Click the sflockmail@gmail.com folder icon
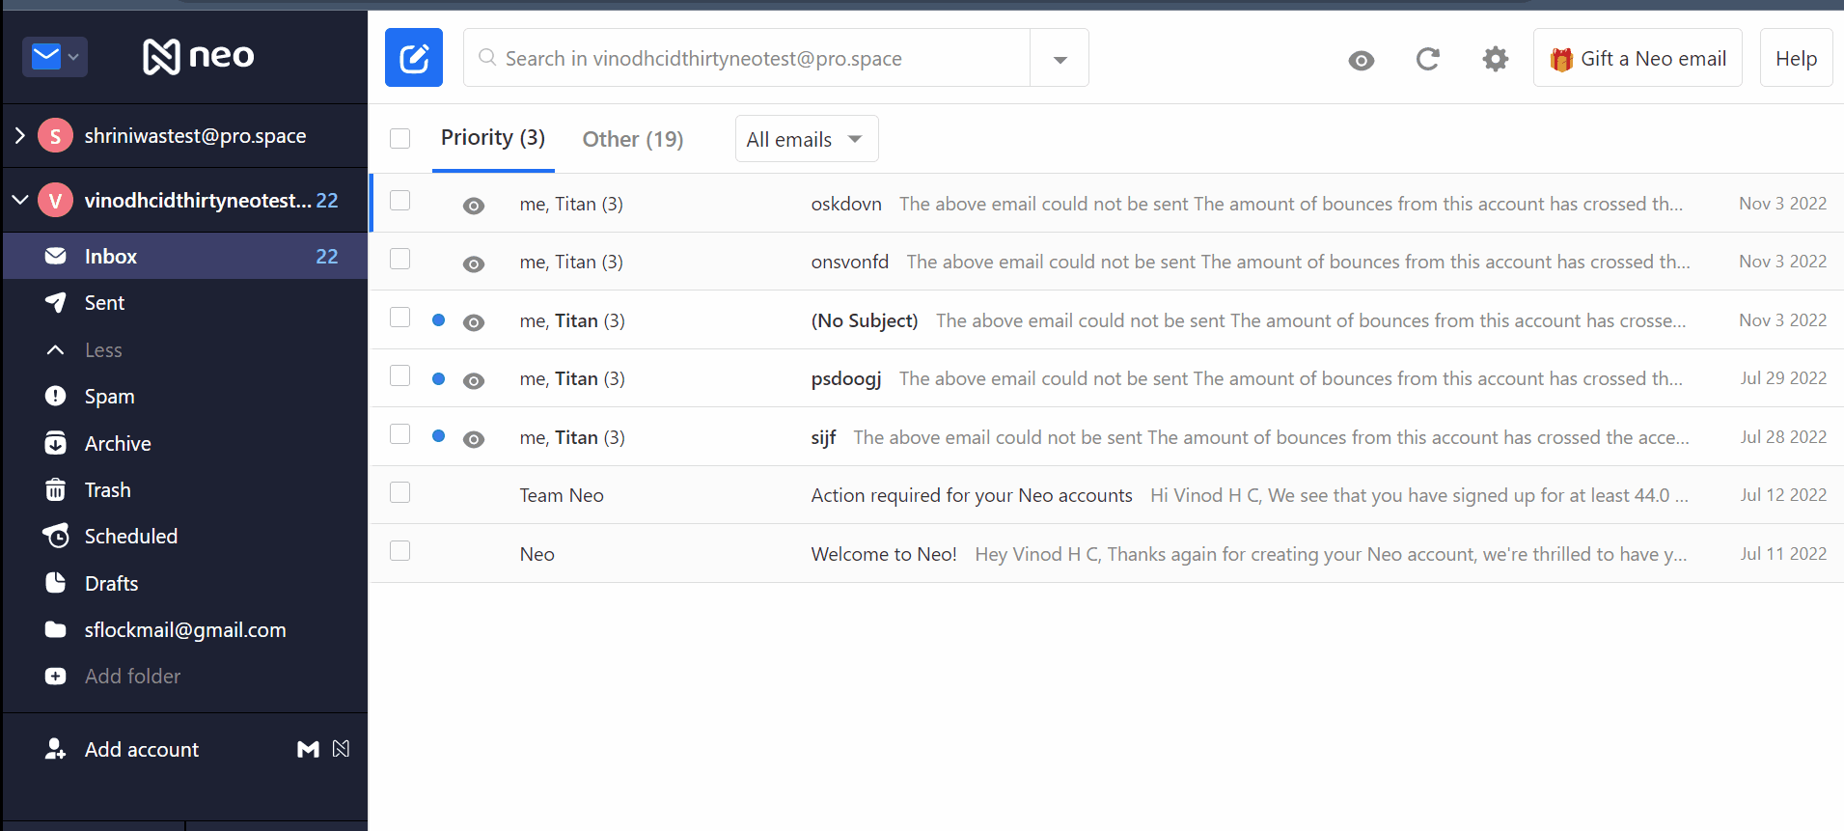This screenshot has width=1844, height=831. pos(56,629)
